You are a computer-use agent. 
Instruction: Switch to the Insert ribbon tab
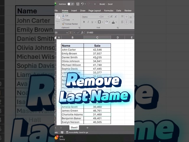click(x=74, y=11)
